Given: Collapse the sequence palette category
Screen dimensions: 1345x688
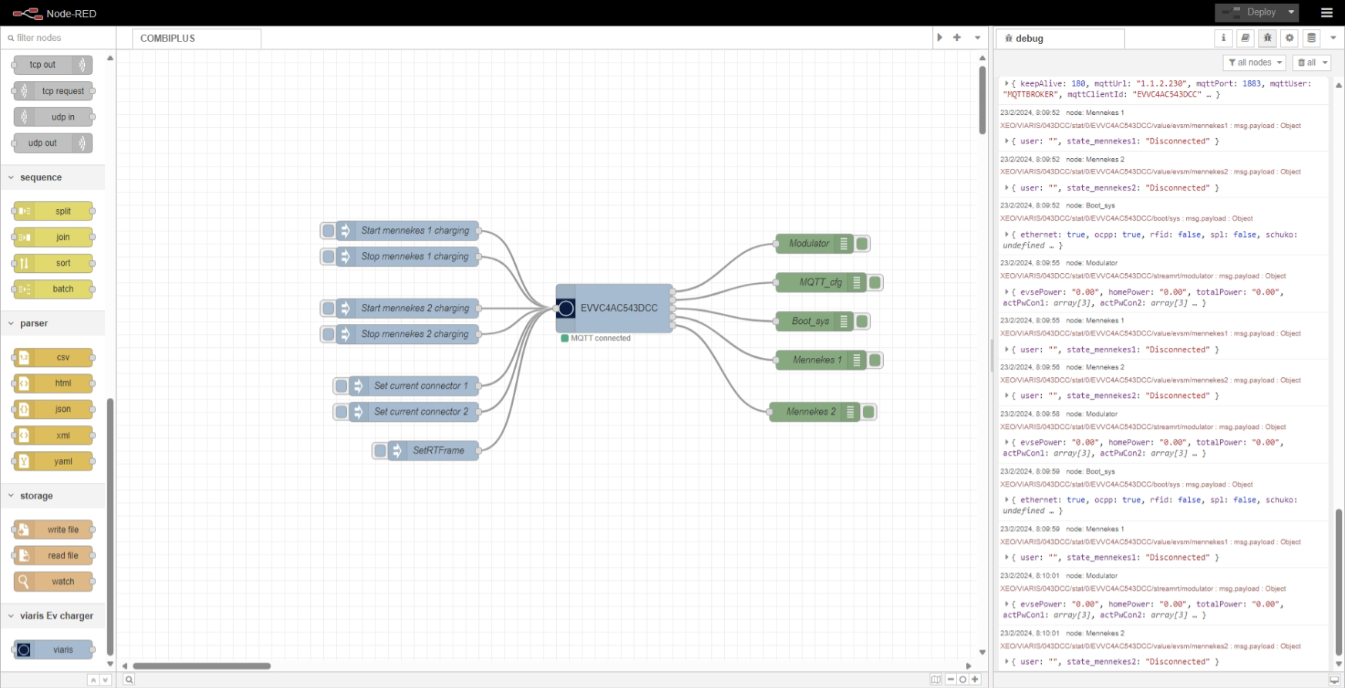Looking at the screenshot, I should (x=52, y=177).
